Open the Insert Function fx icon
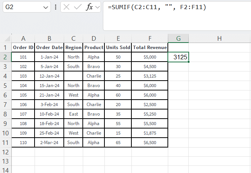 pos(90,7)
